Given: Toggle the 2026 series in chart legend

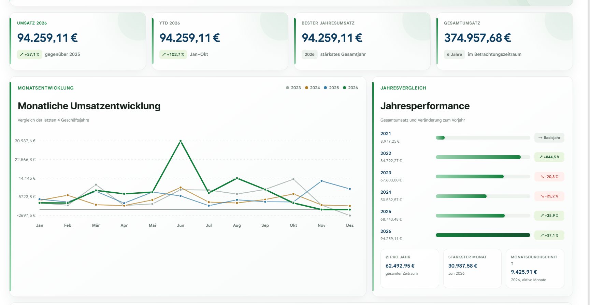Looking at the screenshot, I should click(x=350, y=88).
